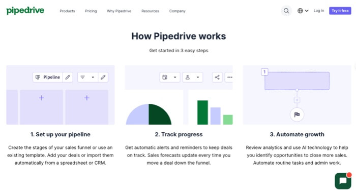Open the Why Pipedrive menu

point(119,11)
